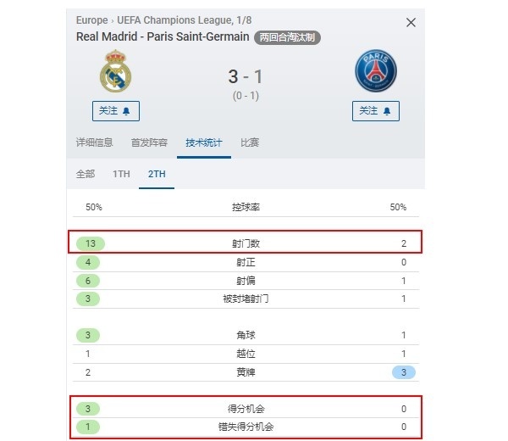
Task: Select the 技术统计 tab
Action: (x=204, y=142)
